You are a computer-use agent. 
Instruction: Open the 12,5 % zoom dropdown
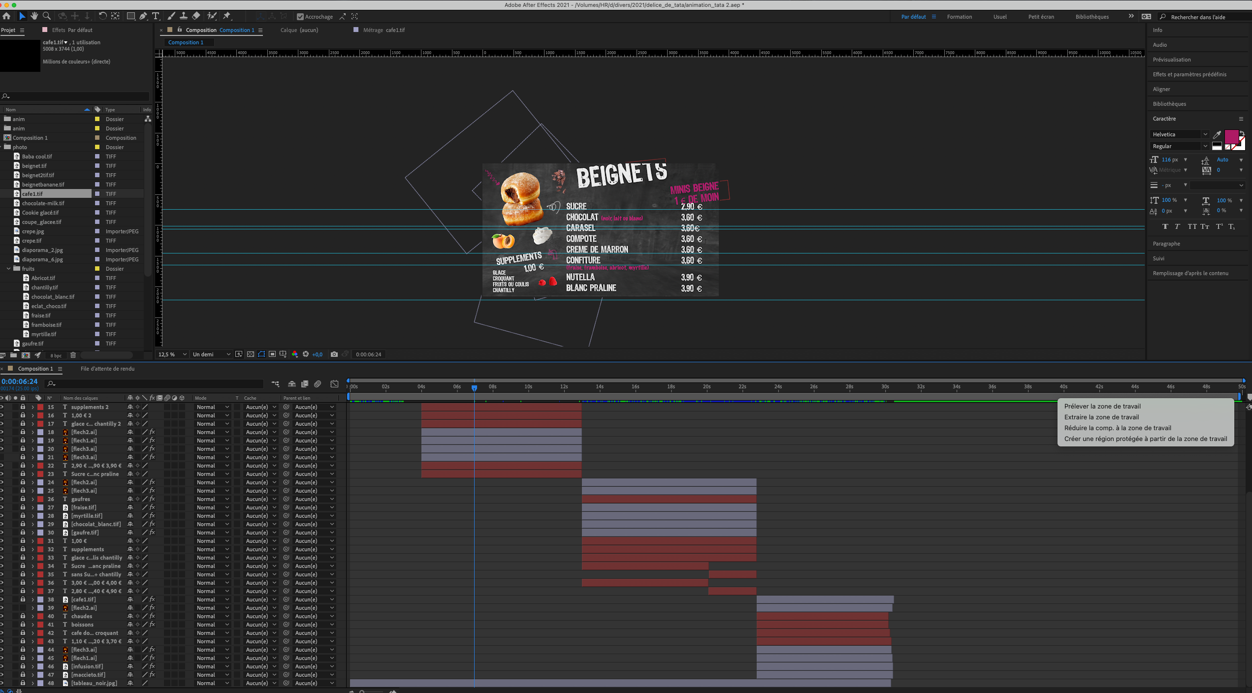[172, 354]
